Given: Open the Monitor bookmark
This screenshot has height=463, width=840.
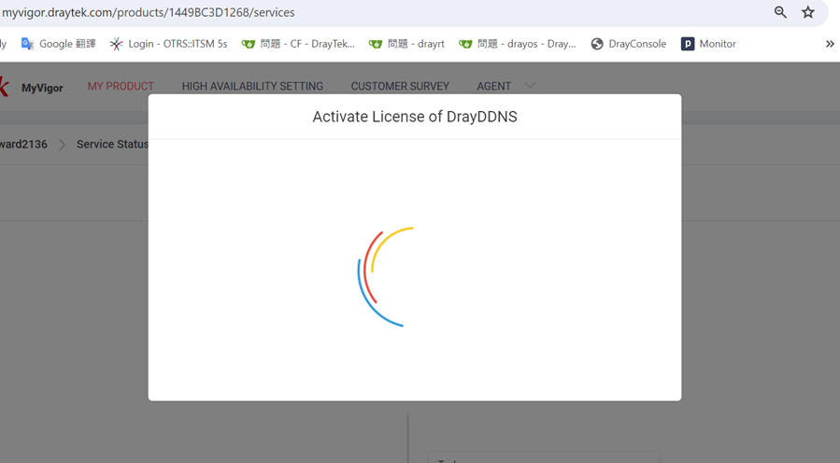Looking at the screenshot, I should pos(709,44).
